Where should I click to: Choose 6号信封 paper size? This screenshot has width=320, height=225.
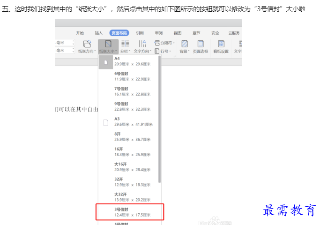[128, 76]
